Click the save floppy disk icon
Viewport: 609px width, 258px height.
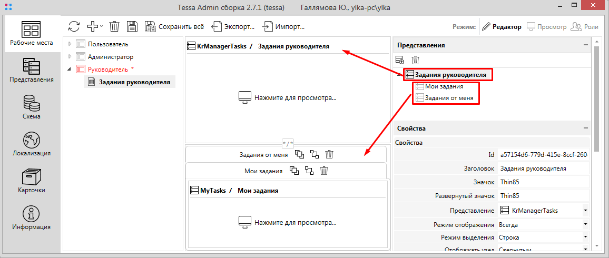pyautogui.click(x=132, y=26)
